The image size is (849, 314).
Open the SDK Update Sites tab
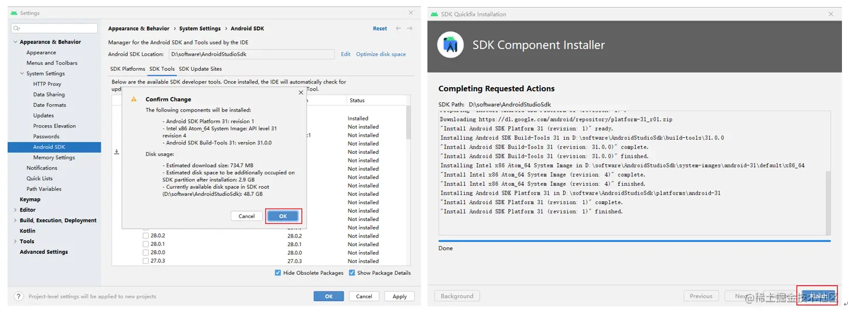200,69
